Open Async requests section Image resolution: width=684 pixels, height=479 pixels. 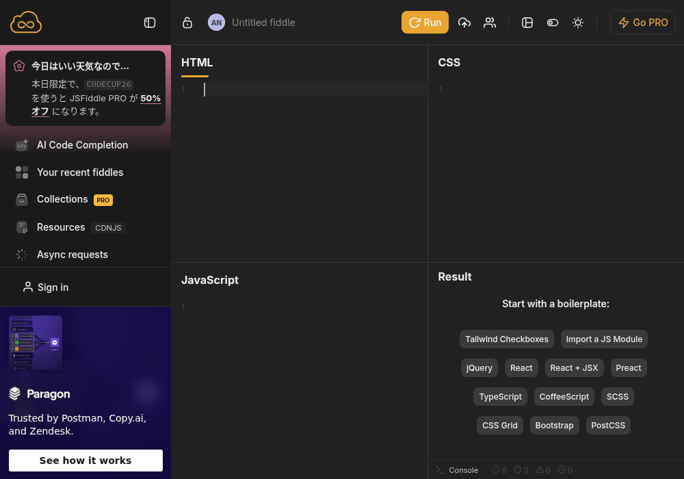(x=73, y=255)
